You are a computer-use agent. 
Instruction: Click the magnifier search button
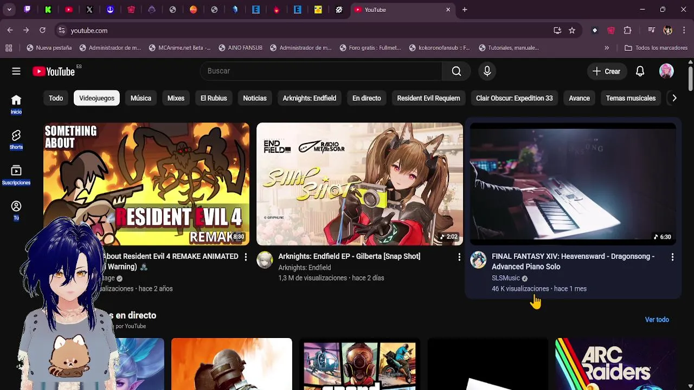457,71
